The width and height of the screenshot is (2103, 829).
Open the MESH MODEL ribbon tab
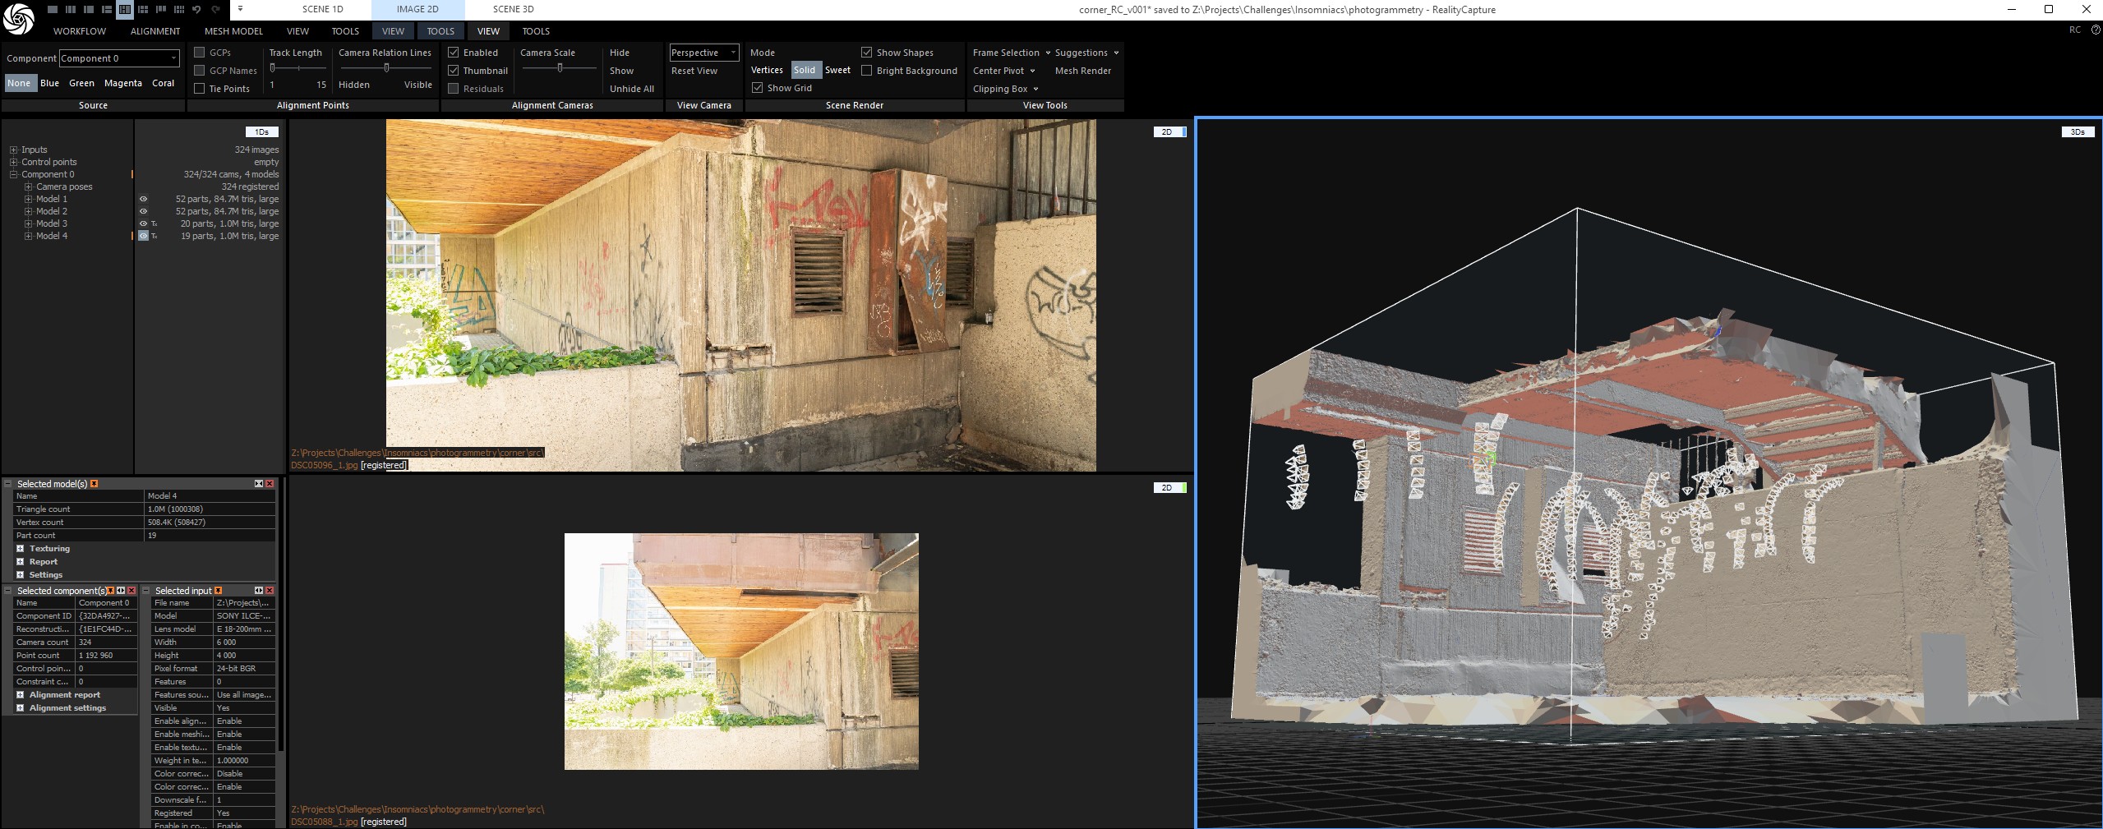(x=233, y=31)
